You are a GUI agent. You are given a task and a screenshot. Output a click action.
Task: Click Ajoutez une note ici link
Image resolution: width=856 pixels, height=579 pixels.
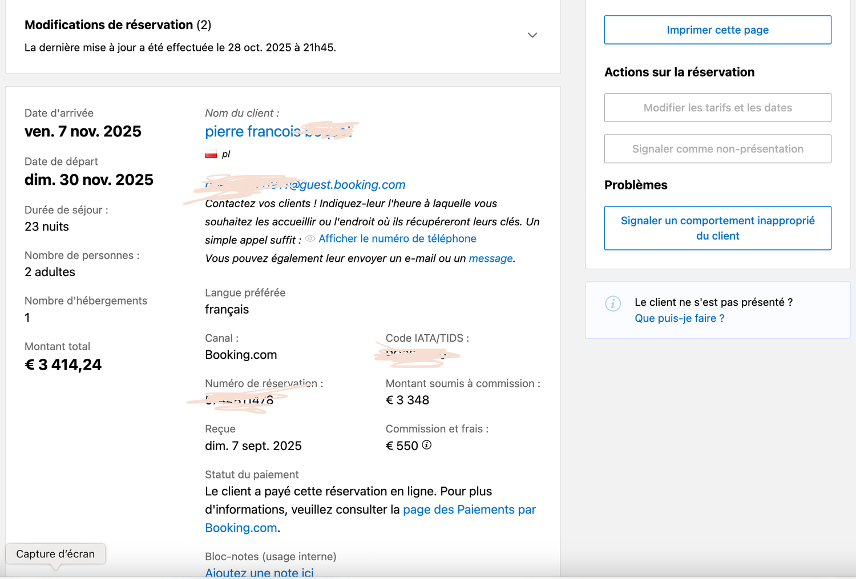tap(259, 573)
